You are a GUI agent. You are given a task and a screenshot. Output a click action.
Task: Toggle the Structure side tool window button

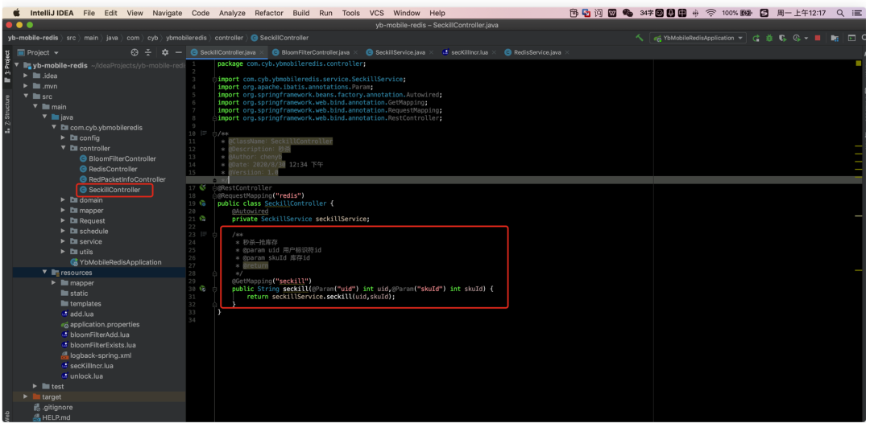[7, 109]
